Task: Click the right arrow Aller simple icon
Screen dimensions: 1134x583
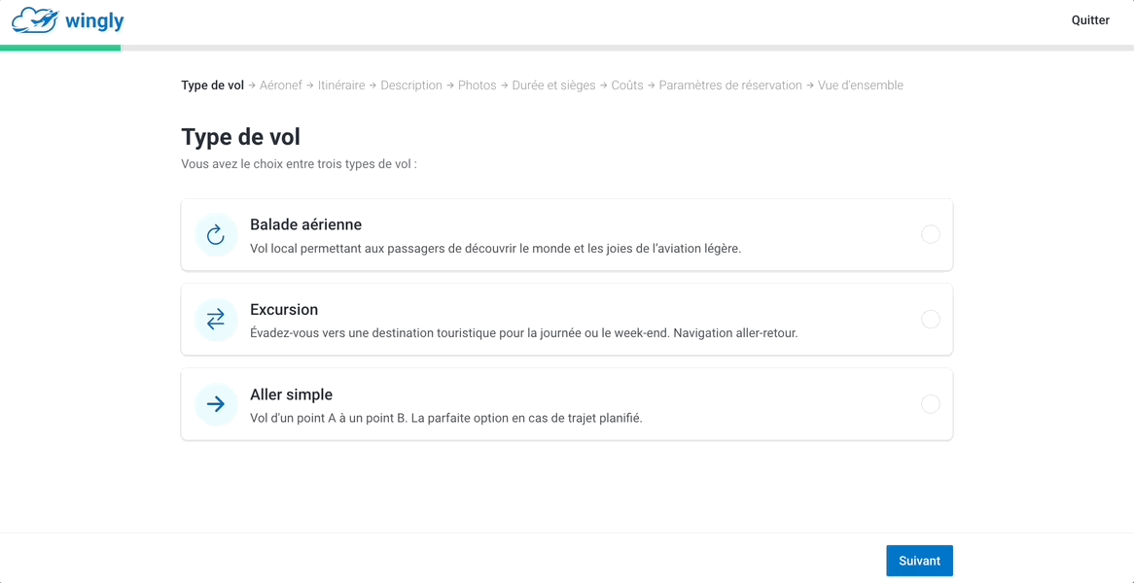Action: 216,404
